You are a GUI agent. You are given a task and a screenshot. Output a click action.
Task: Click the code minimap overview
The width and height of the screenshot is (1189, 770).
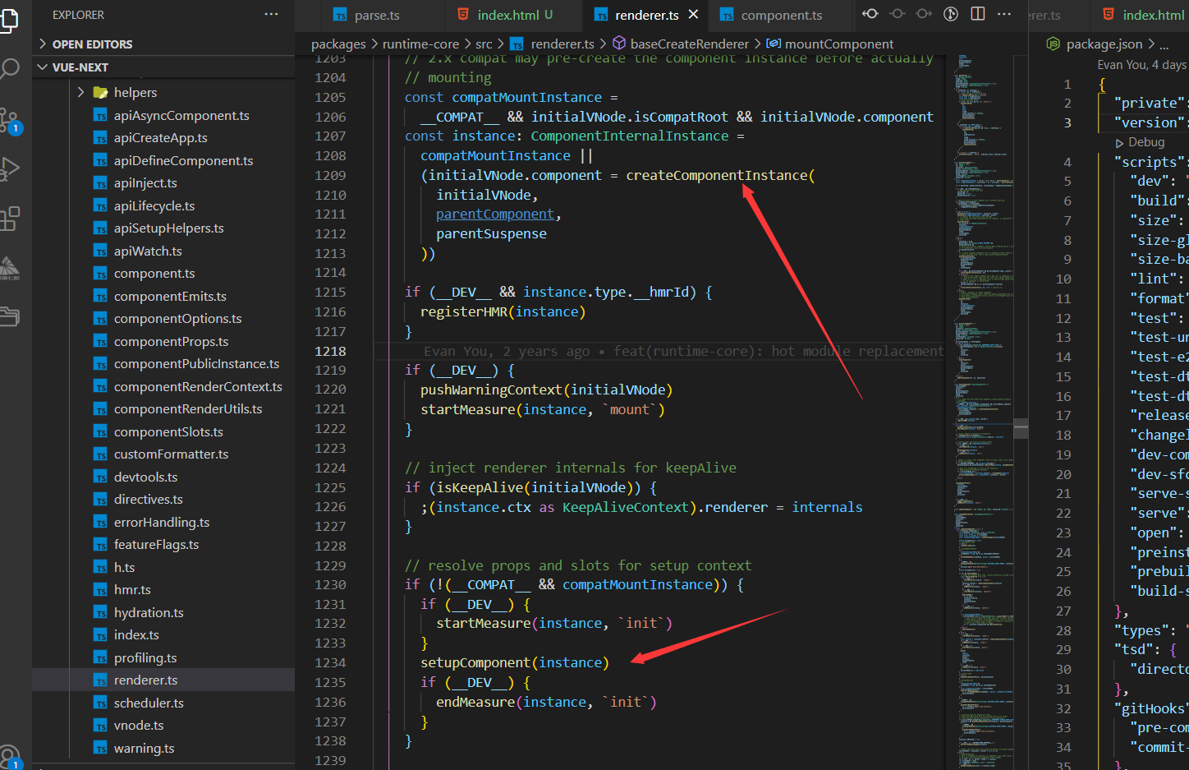(x=984, y=411)
